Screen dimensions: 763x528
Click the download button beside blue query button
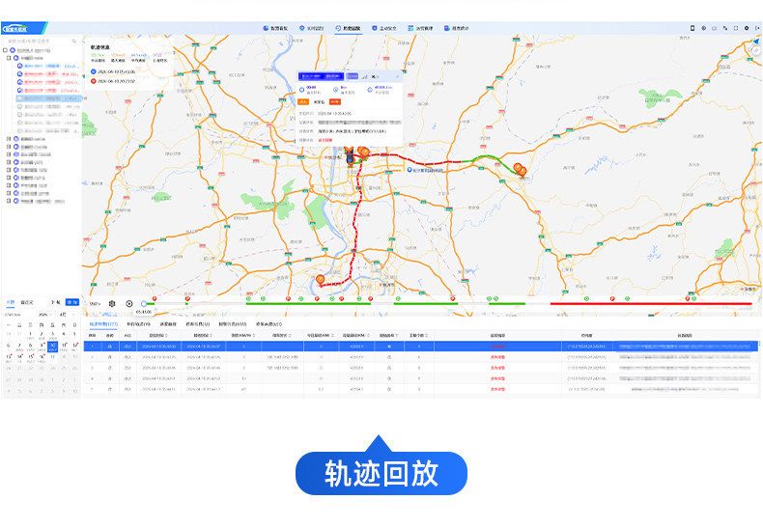55,302
